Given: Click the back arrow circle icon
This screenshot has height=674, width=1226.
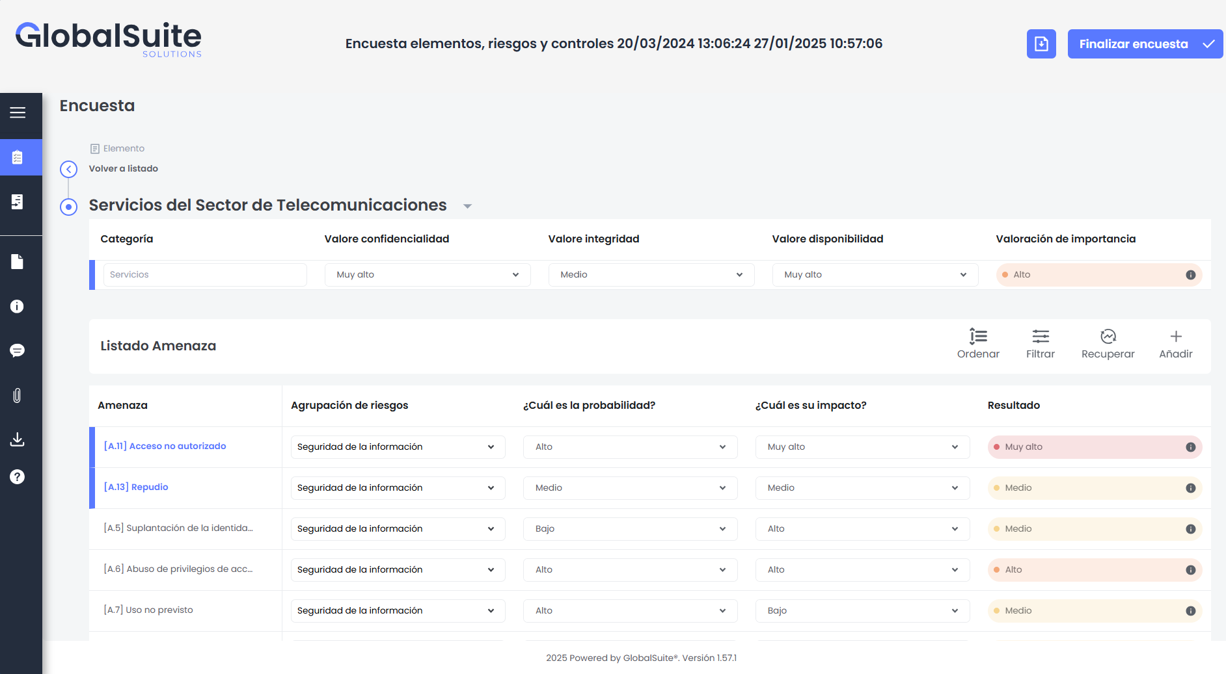Looking at the screenshot, I should click(68, 169).
